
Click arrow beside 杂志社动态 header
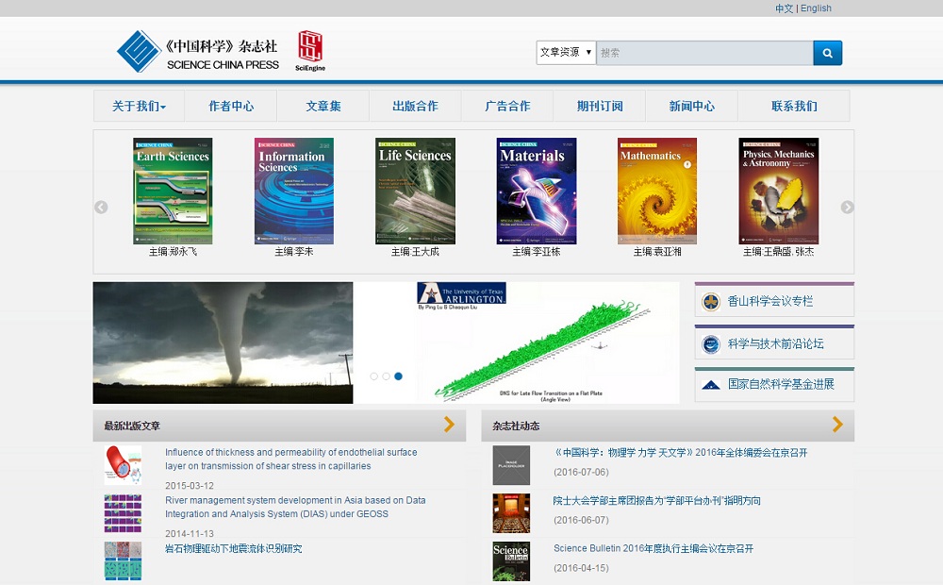pos(837,425)
